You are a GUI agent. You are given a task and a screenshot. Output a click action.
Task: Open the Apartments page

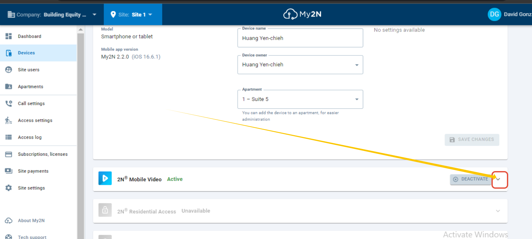coord(38,87)
